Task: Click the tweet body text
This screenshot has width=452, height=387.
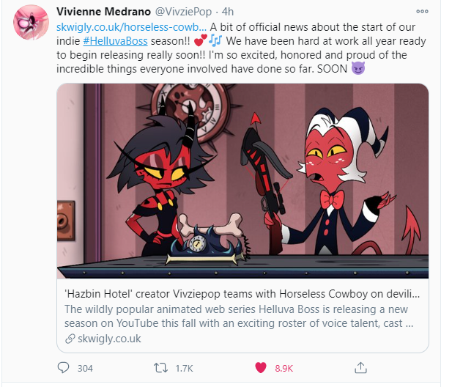Action: (x=241, y=48)
